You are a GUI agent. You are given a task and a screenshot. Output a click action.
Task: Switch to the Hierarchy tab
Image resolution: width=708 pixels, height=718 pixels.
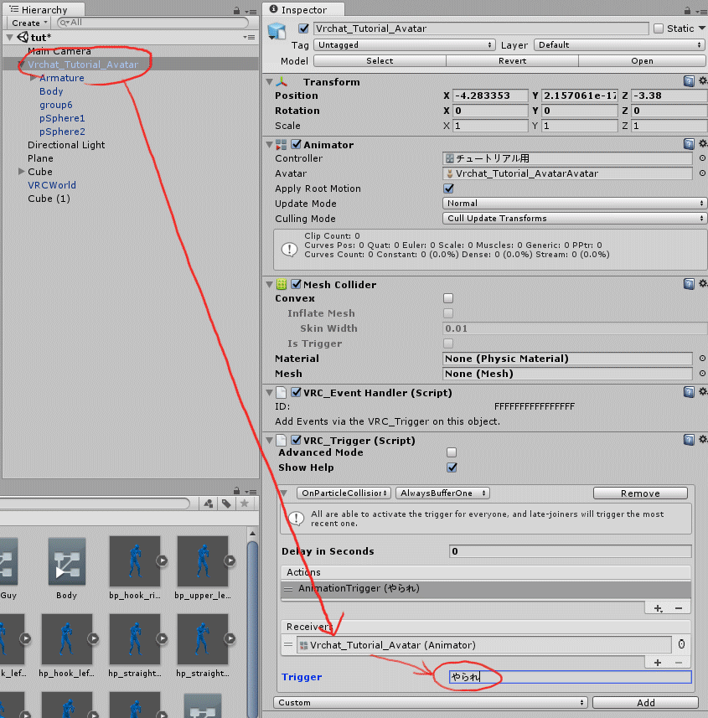(44, 9)
